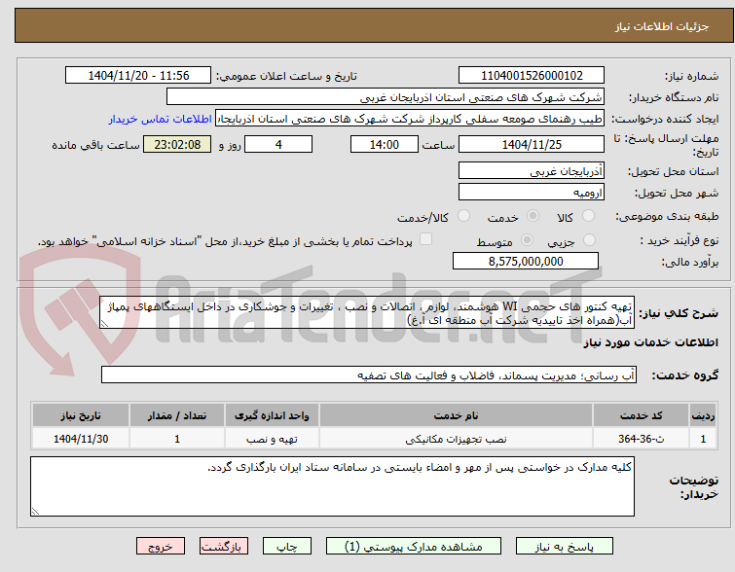Click the unit cell تهیه و نصب
The width and height of the screenshot is (735, 572).
[272, 439]
